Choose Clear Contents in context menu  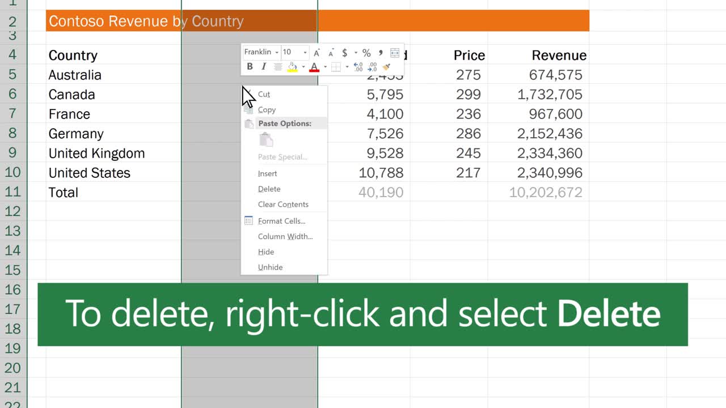point(284,204)
